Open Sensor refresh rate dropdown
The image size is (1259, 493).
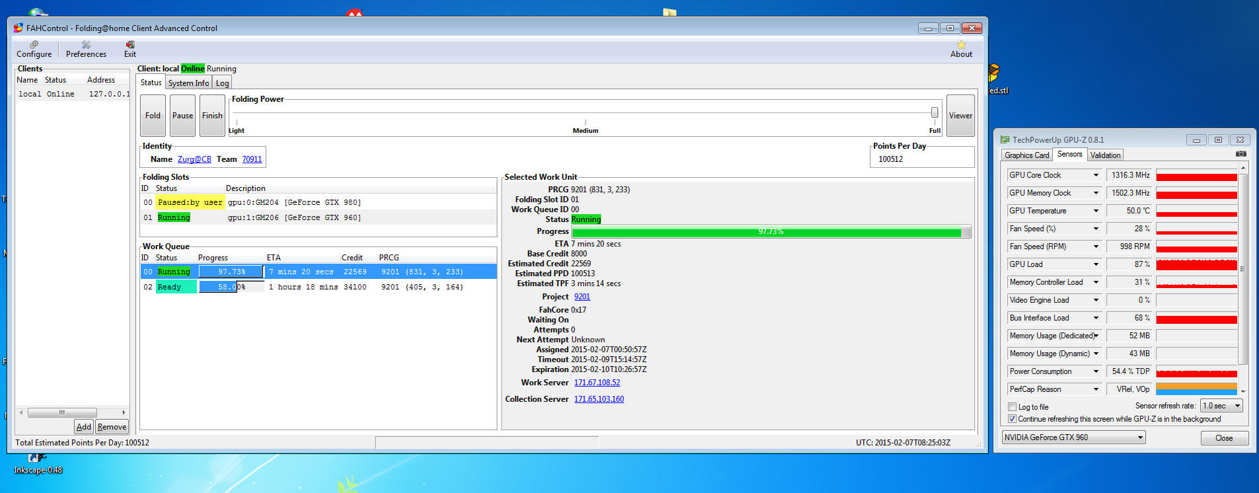point(1221,406)
